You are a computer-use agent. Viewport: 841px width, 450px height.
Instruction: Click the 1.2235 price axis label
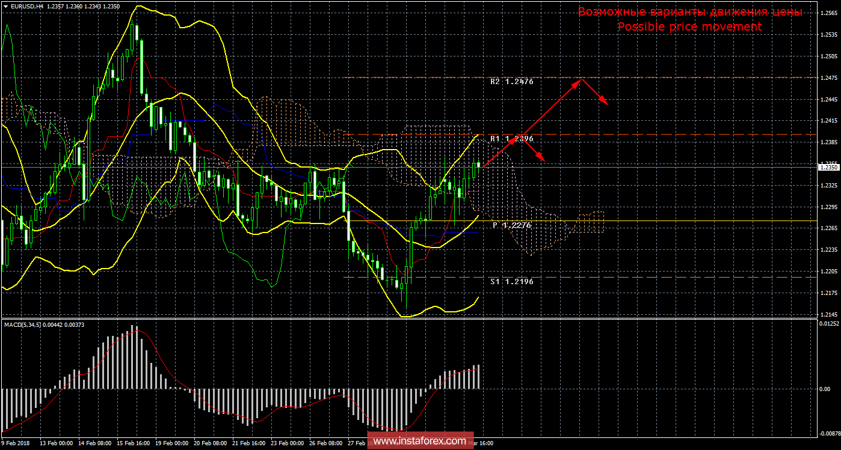828,250
